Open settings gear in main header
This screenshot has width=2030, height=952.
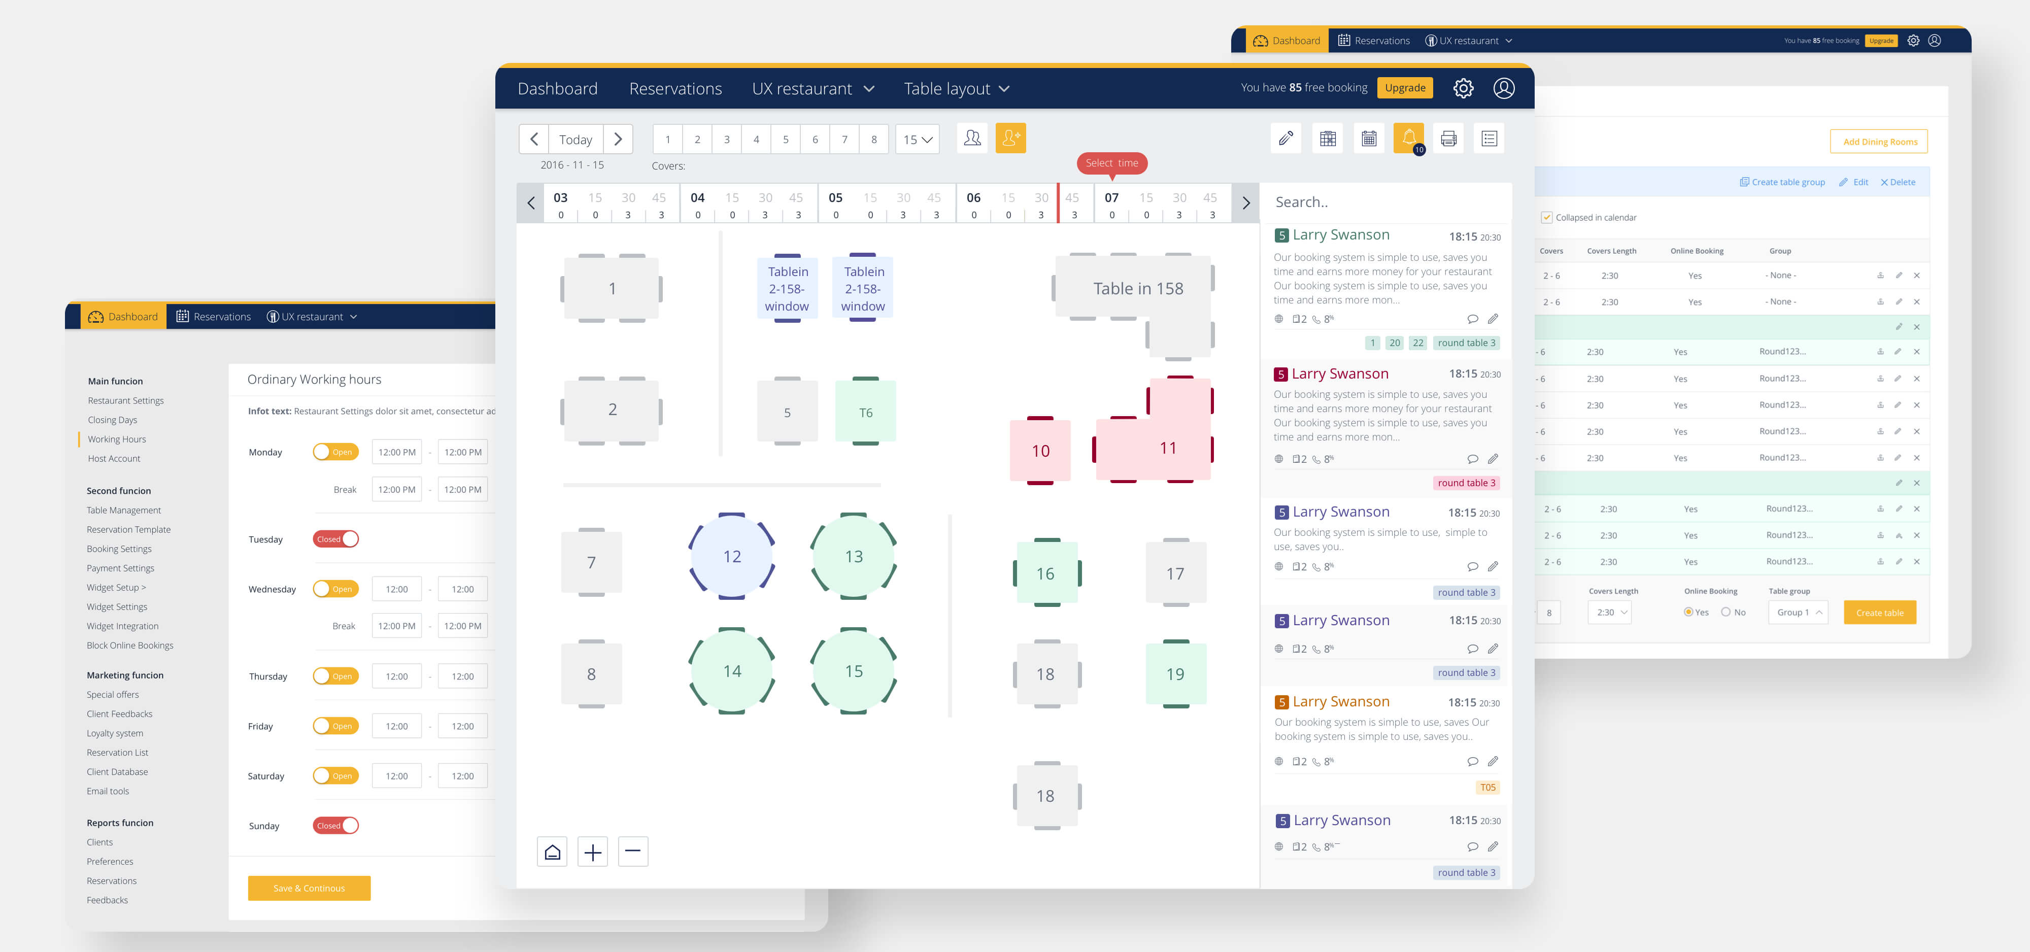1463,88
